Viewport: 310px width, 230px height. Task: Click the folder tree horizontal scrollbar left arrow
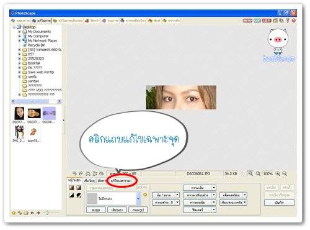13,101
